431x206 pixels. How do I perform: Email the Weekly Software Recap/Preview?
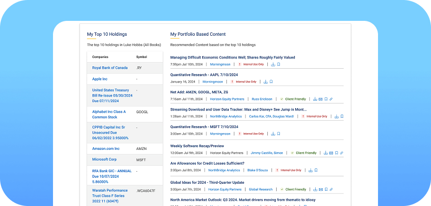[331, 153]
